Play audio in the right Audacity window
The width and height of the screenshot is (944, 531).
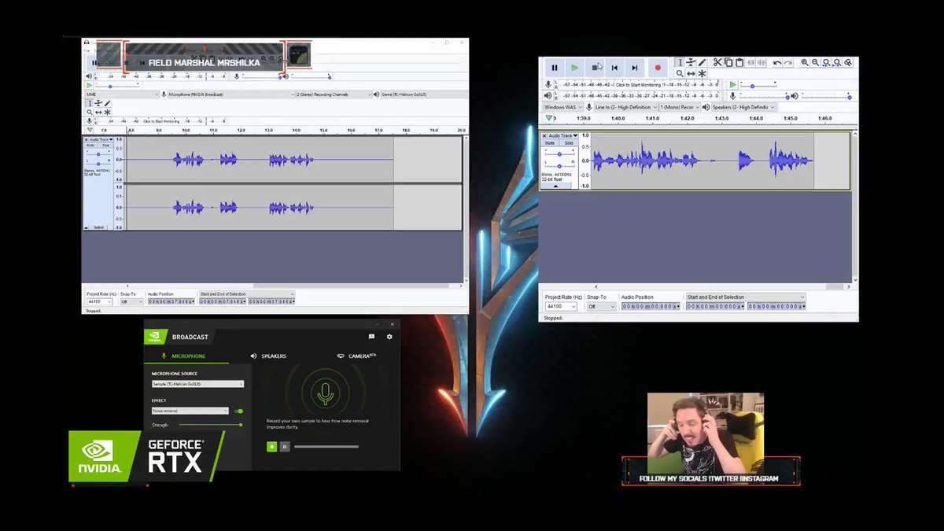click(574, 68)
